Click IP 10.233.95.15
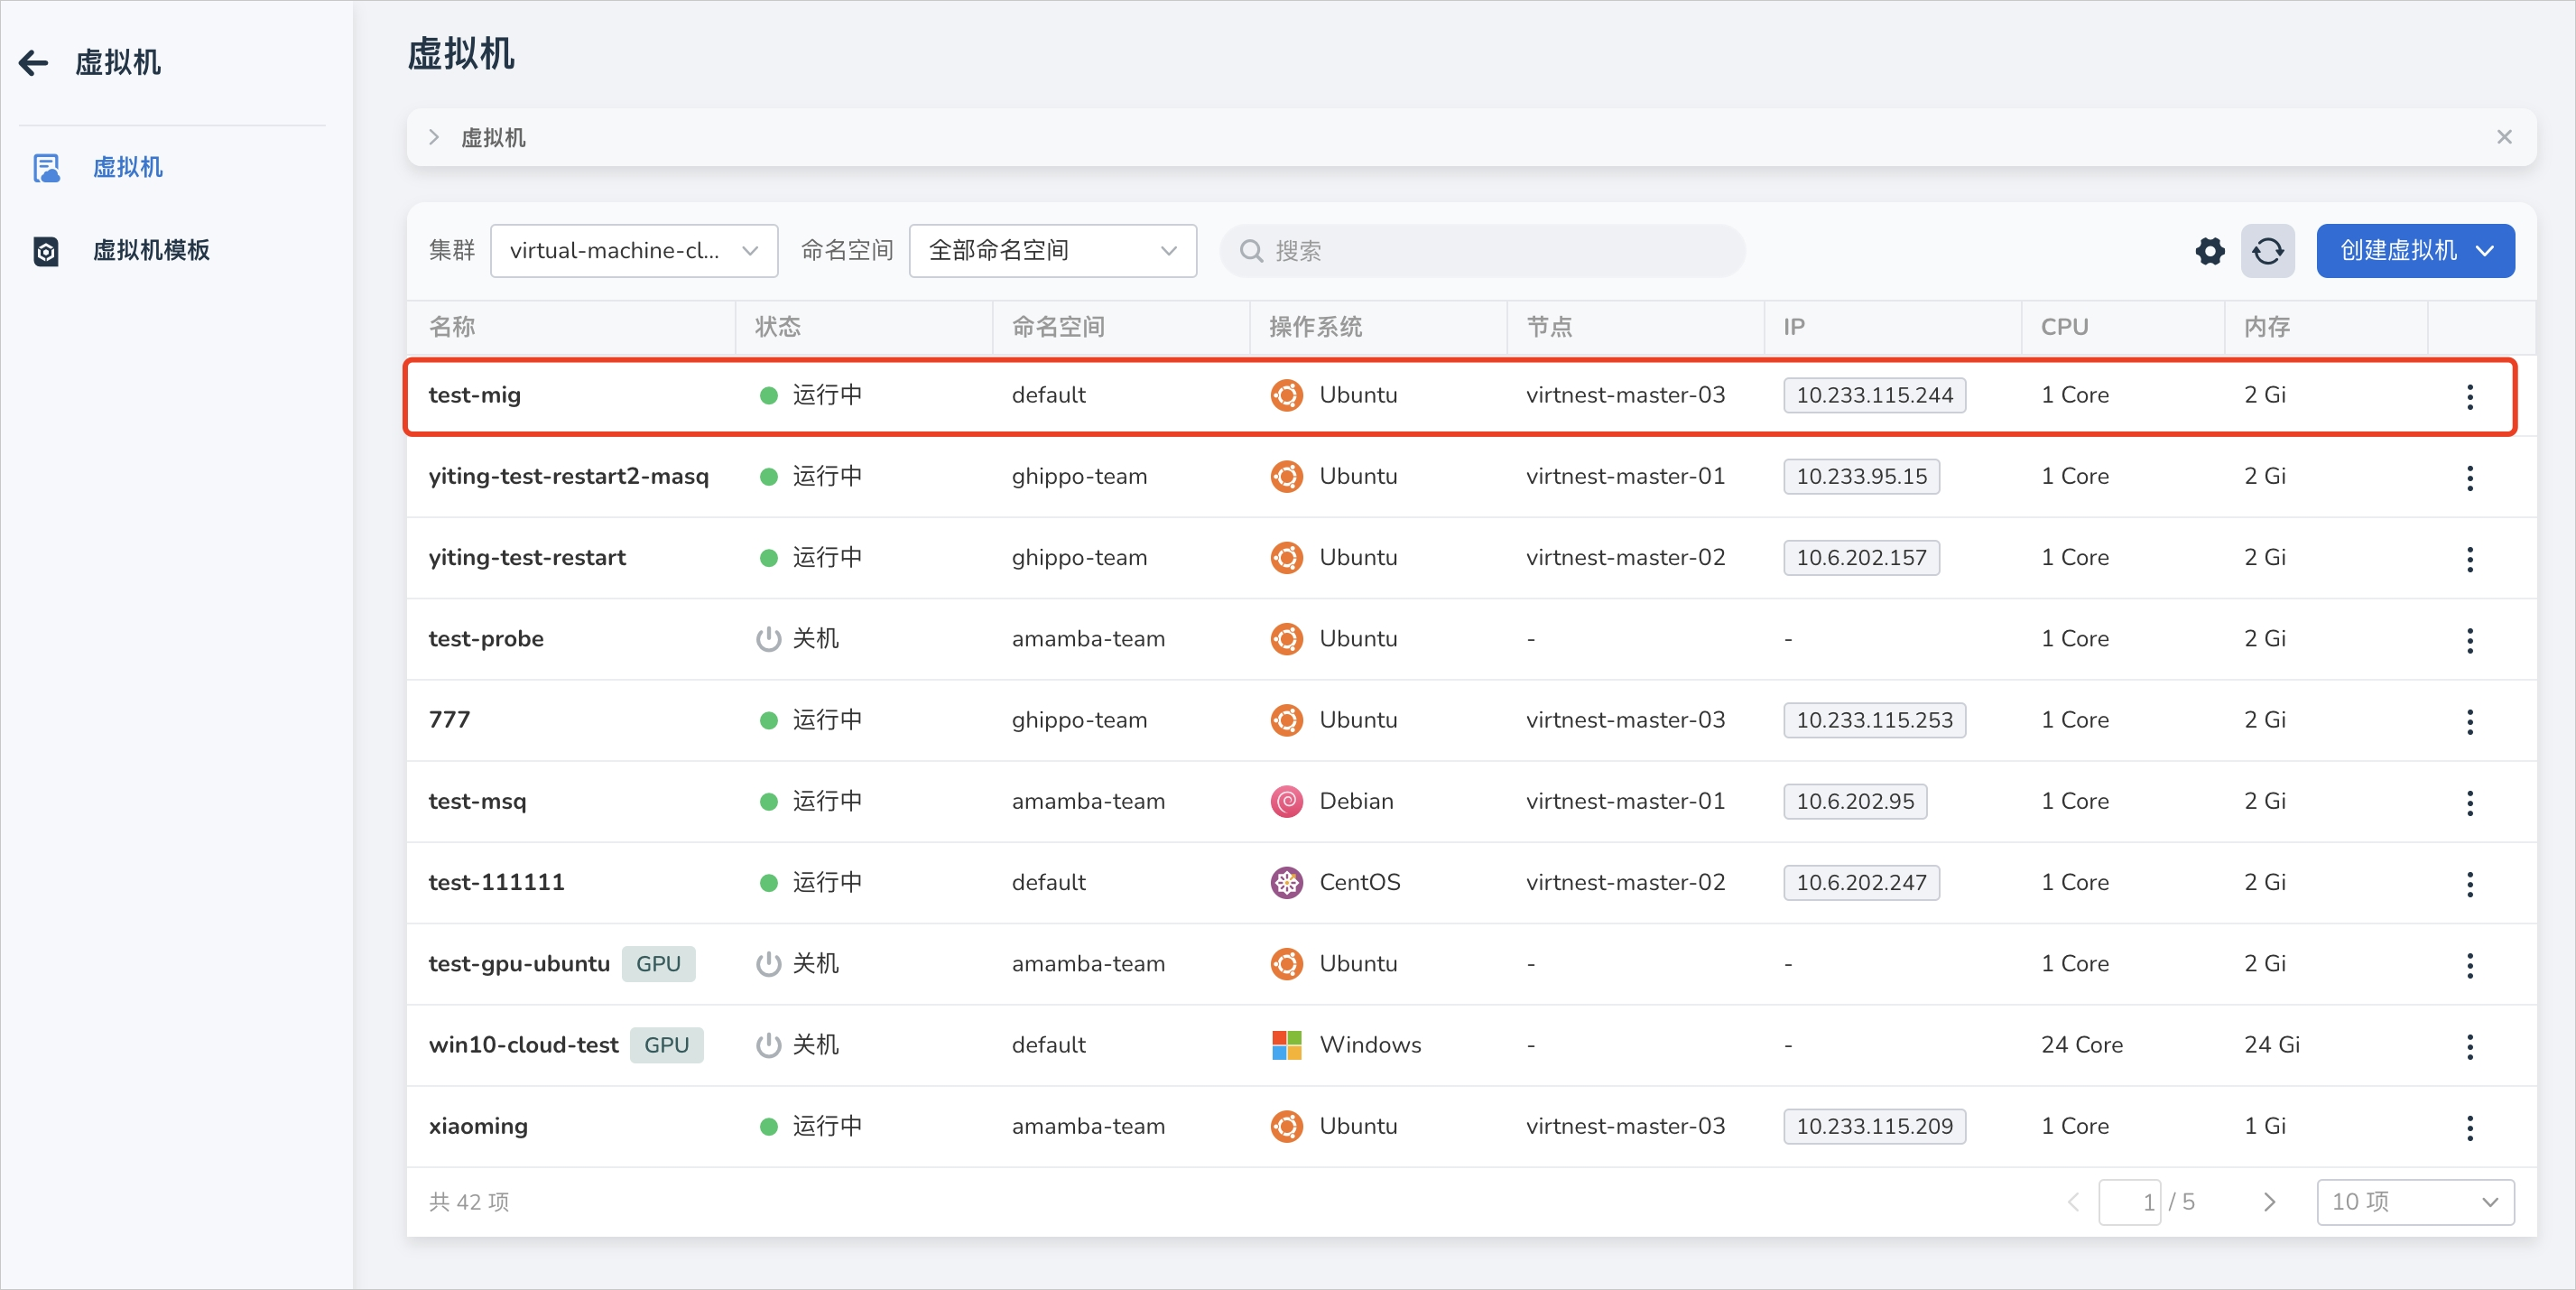 [1861, 476]
